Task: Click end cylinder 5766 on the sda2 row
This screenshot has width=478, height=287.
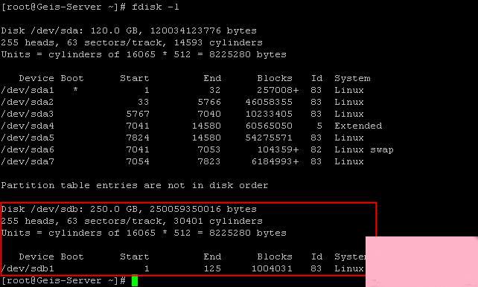Action: (x=209, y=102)
